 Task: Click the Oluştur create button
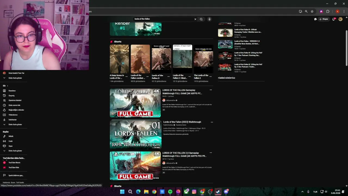point(324,19)
